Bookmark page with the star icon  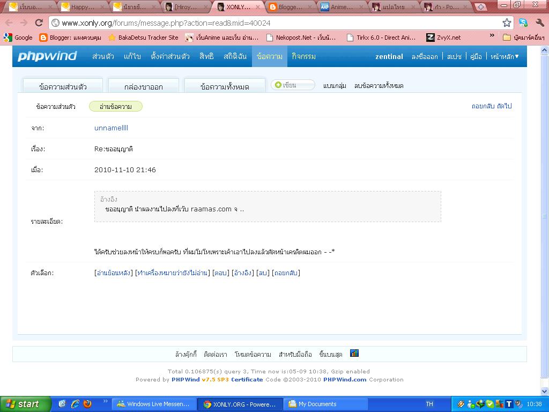tap(506, 23)
